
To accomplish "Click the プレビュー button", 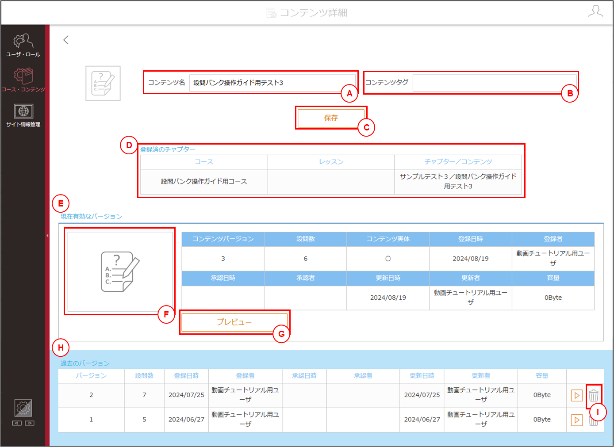I will pyautogui.click(x=234, y=322).
